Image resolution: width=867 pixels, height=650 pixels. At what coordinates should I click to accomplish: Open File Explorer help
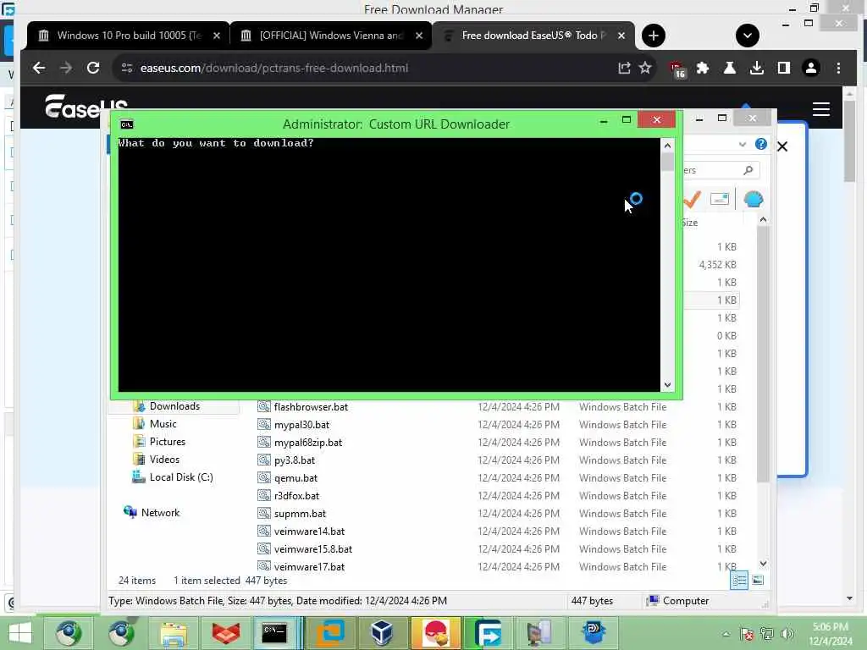tap(761, 144)
